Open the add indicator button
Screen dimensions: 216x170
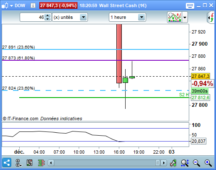[x=175, y=17]
